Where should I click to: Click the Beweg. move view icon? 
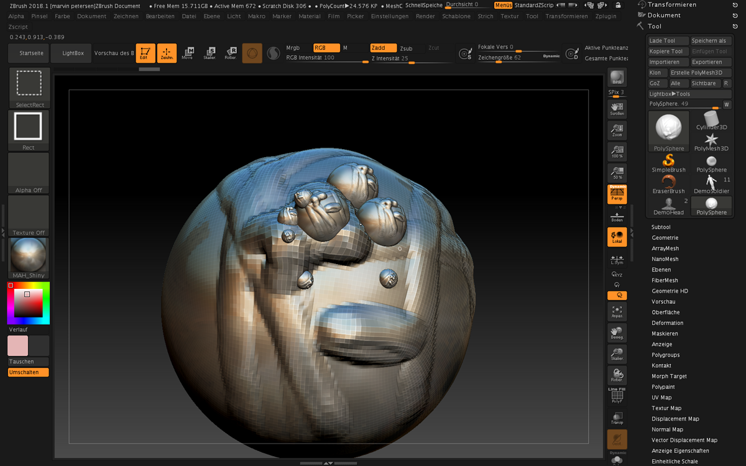click(x=617, y=333)
